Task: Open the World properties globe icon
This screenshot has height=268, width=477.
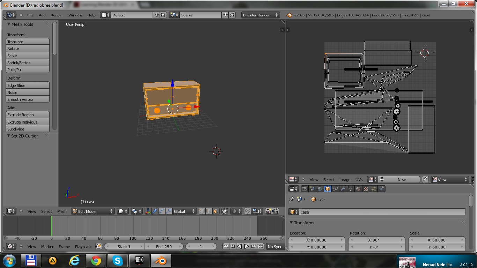Action: [x=320, y=189]
